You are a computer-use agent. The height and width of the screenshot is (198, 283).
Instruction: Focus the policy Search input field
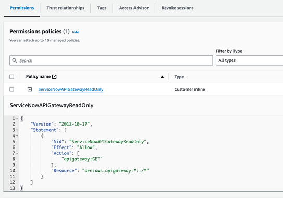point(111,60)
